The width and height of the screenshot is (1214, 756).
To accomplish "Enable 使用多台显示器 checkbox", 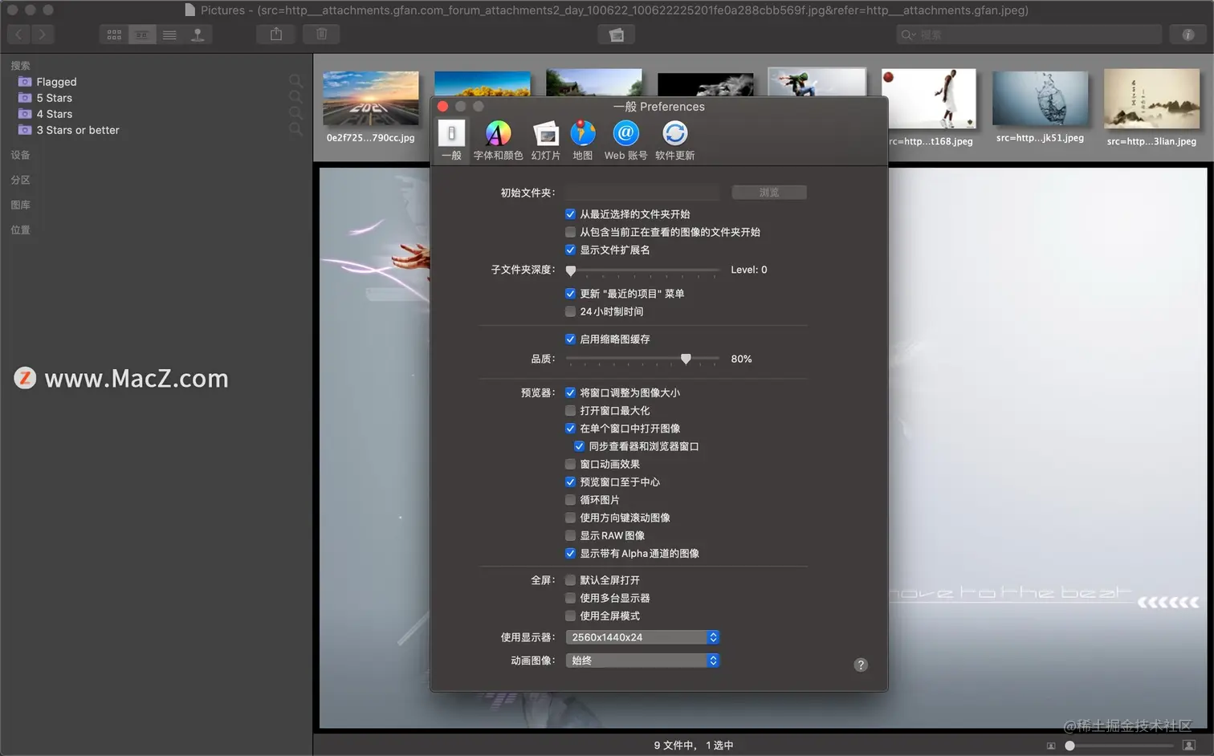I will 570,598.
